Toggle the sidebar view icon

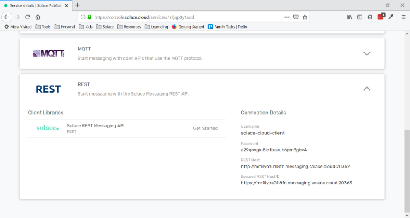(360, 17)
